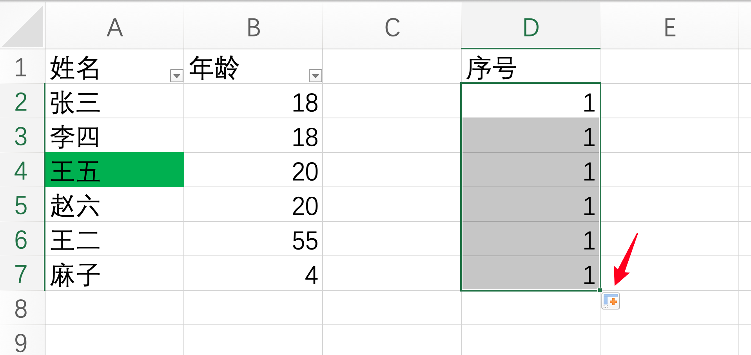
Task: Click the cell containing 麻子
Action: [x=114, y=274]
